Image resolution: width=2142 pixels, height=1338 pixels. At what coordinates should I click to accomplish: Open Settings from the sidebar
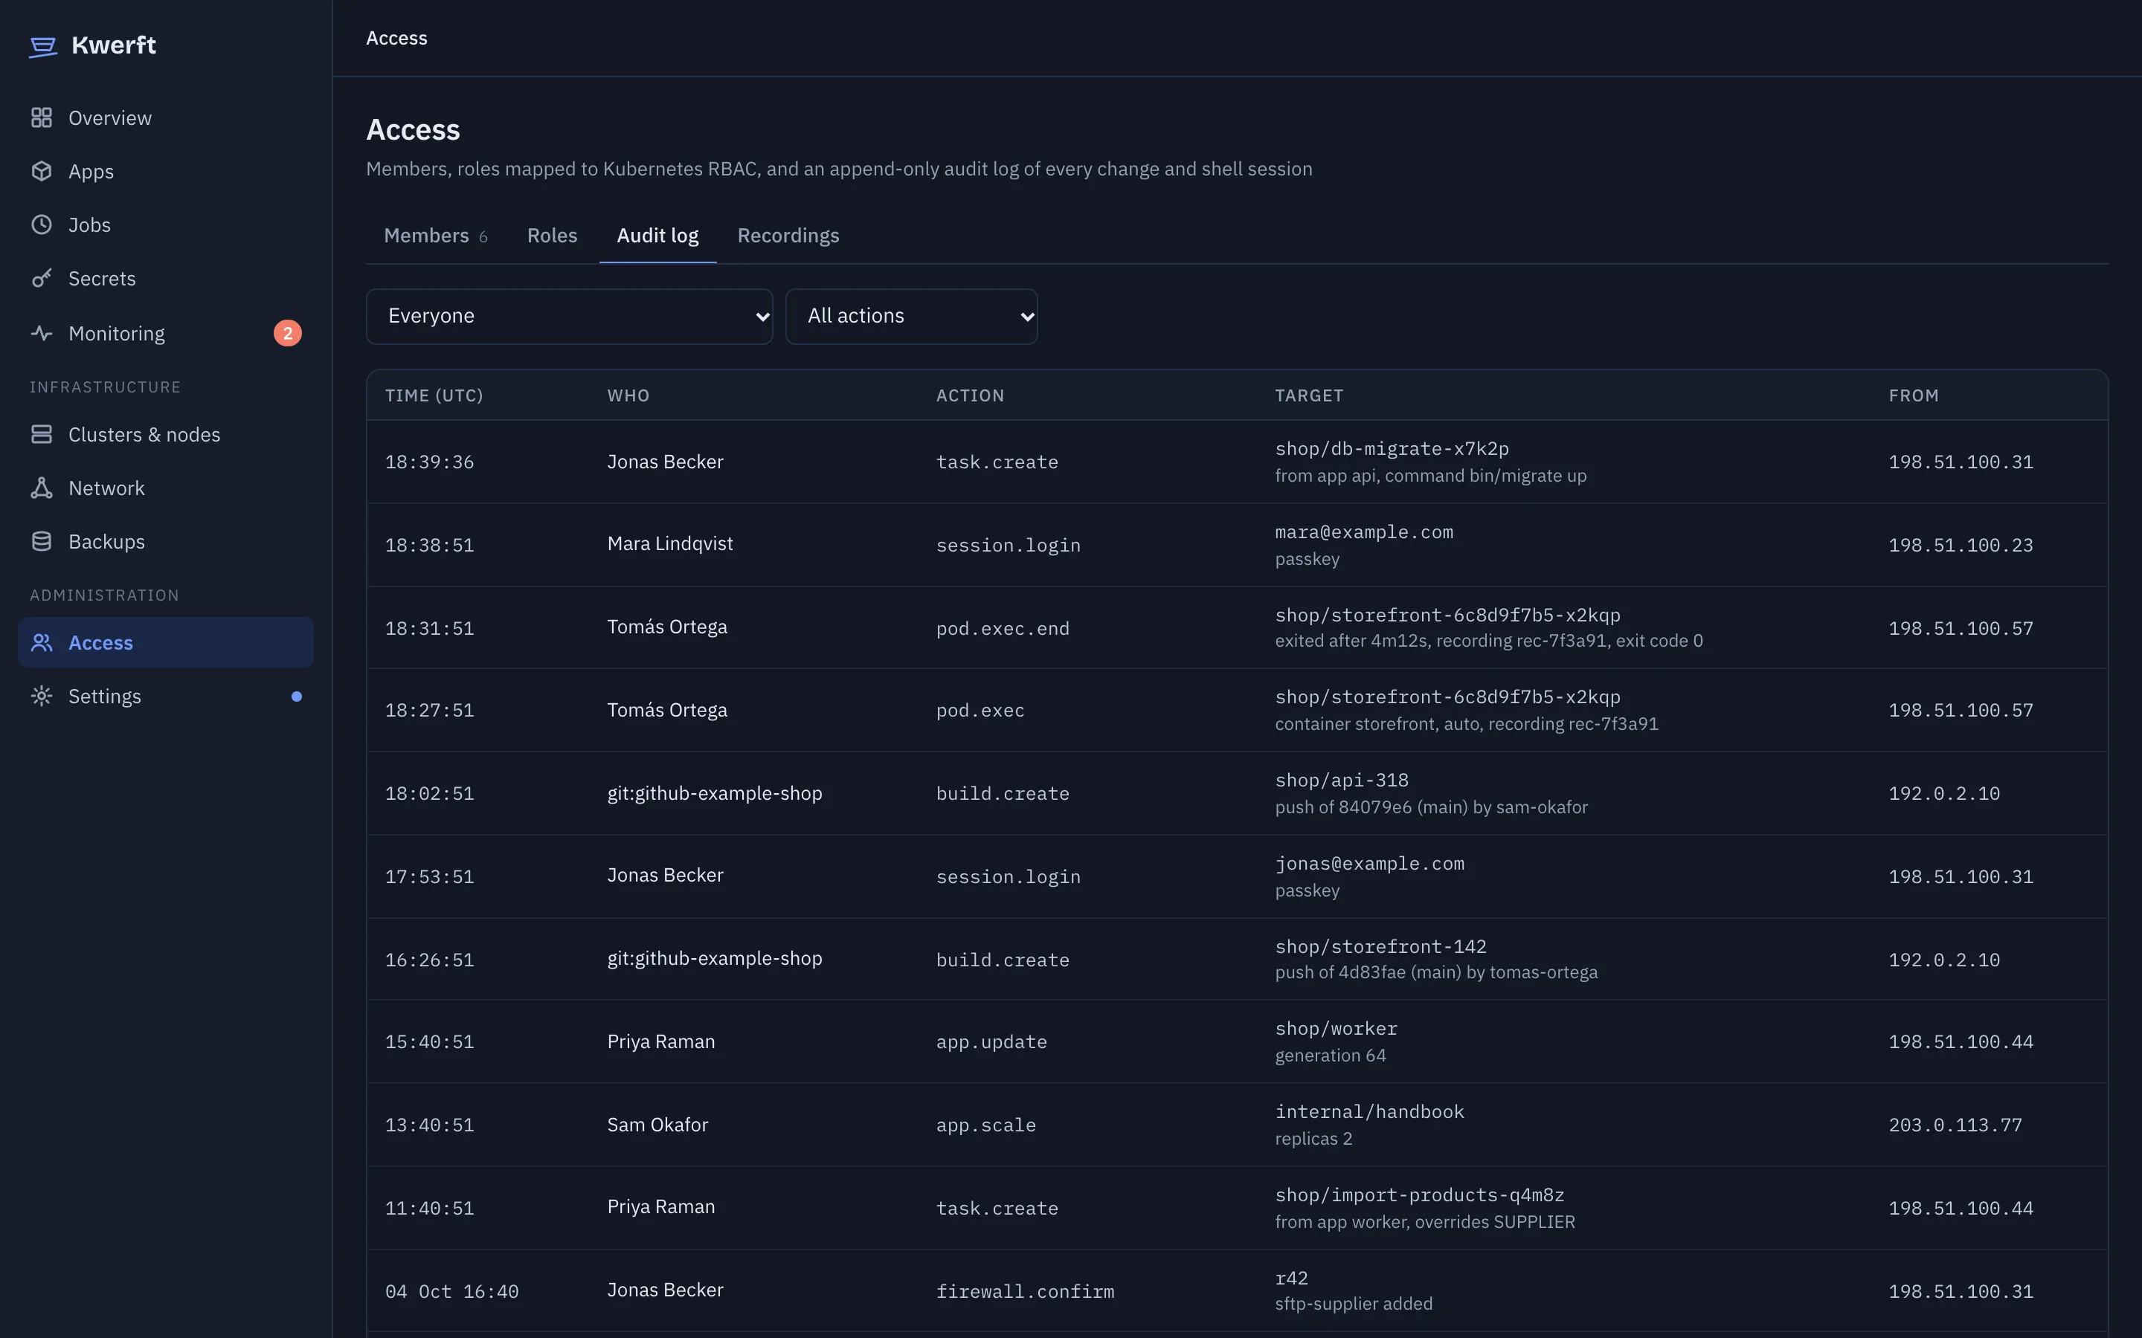(x=167, y=697)
